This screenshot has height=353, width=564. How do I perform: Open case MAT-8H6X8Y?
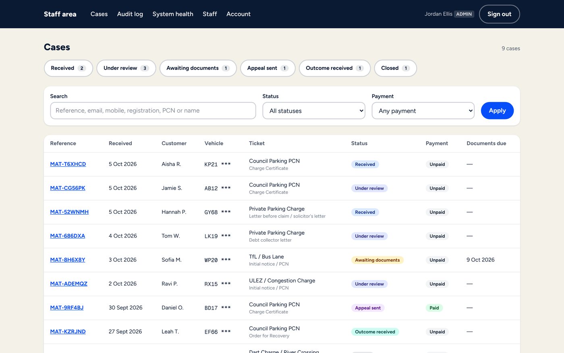(68, 260)
